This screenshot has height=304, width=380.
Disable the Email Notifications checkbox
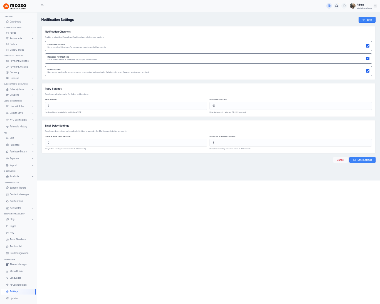[368, 46]
